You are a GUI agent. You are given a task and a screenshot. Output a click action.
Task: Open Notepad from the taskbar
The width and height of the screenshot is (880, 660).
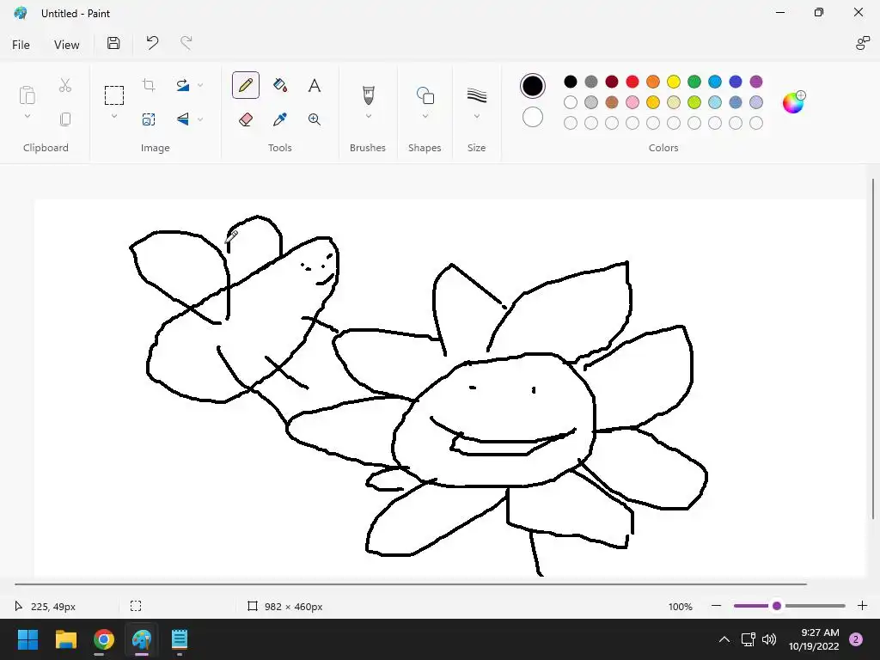(x=180, y=639)
